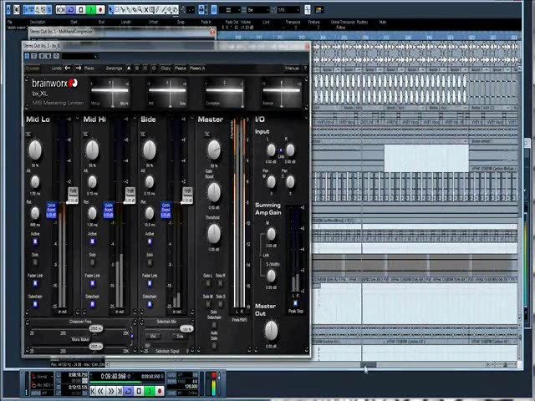Open the Mix (MIDI) cycle record dropdown

click(x=44, y=385)
